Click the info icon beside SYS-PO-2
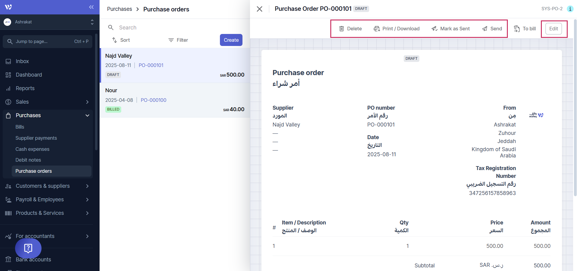This screenshot has height=271, width=577. tap(570, 9)
